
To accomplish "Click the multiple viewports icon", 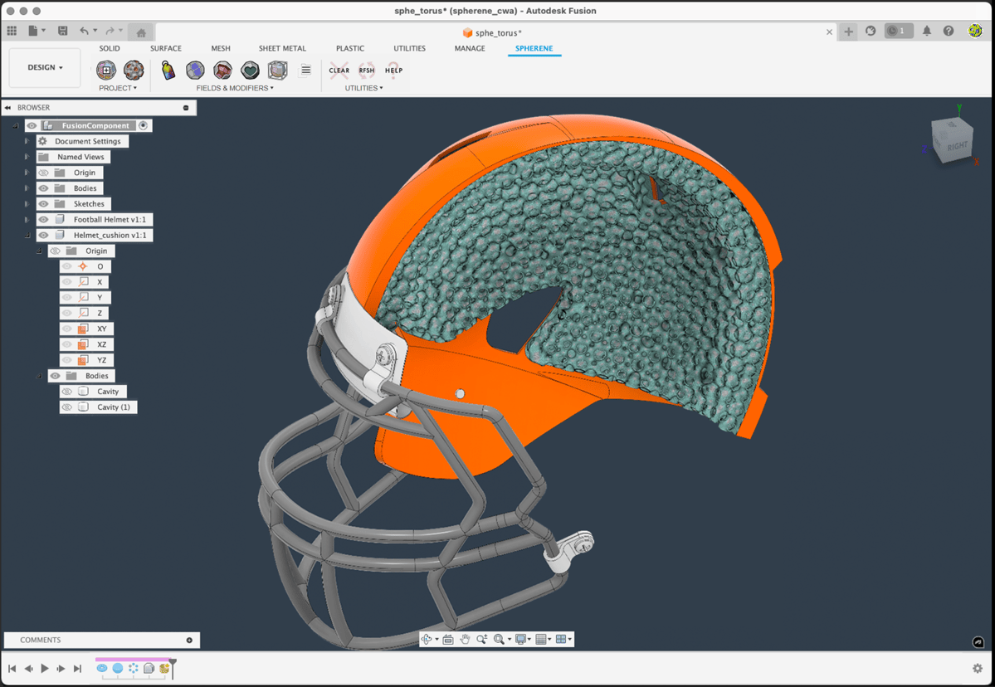I will point(563,639).
